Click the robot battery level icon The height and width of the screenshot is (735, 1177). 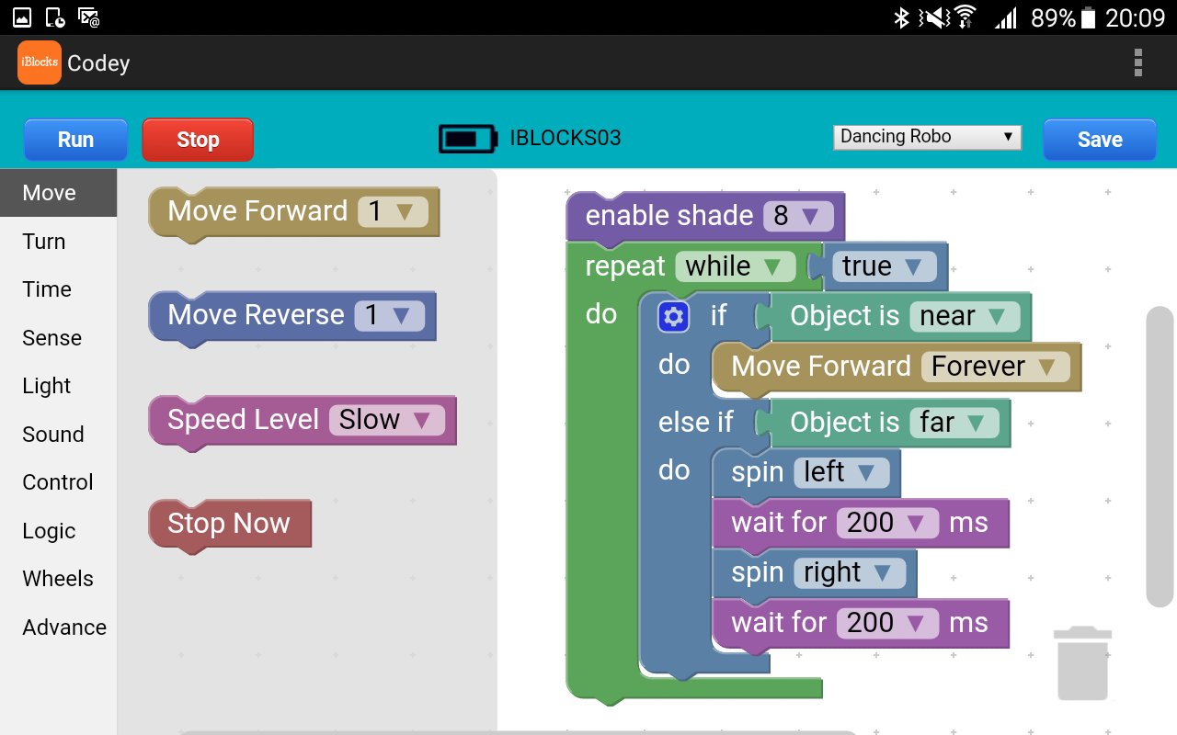[x=468, y=139]
